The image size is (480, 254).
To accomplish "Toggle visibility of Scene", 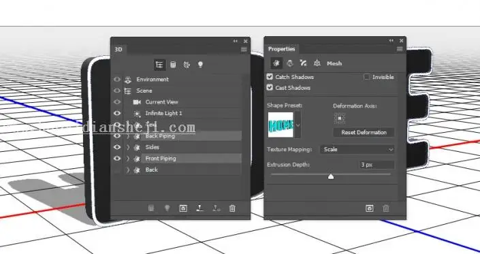I will pos(117,91).
